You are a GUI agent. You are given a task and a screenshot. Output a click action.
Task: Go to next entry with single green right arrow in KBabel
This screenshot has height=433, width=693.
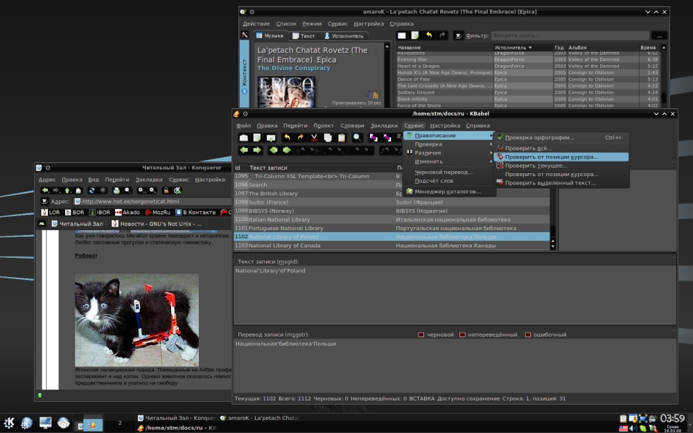click(257, 150)
